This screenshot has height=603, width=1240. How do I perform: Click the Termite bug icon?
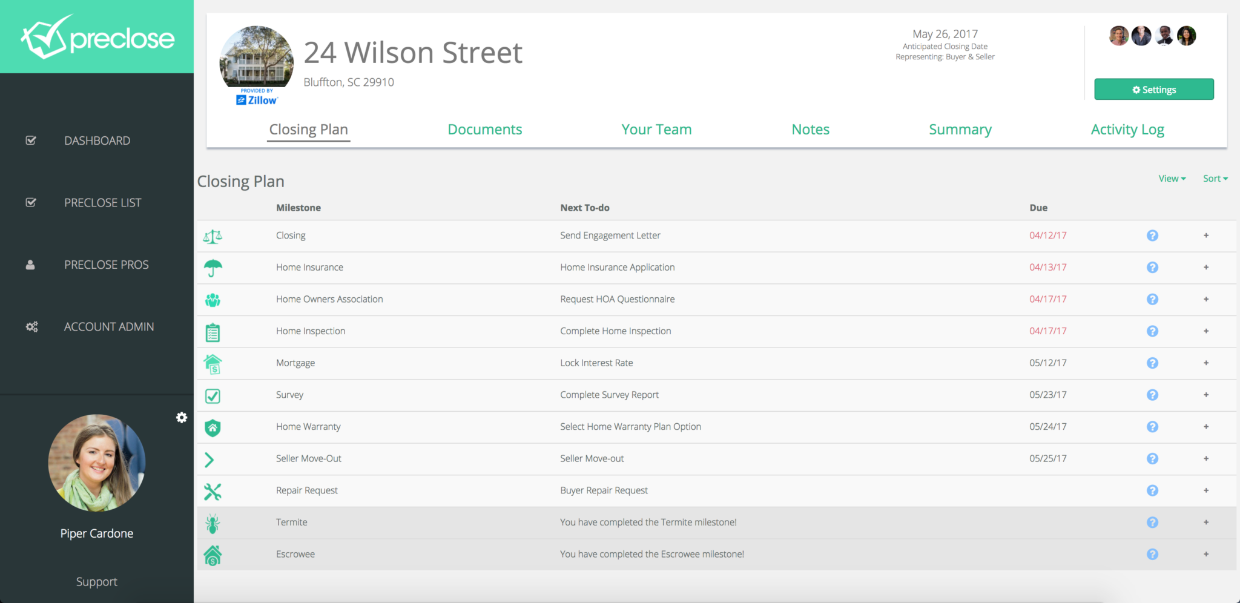pos(213,522)
